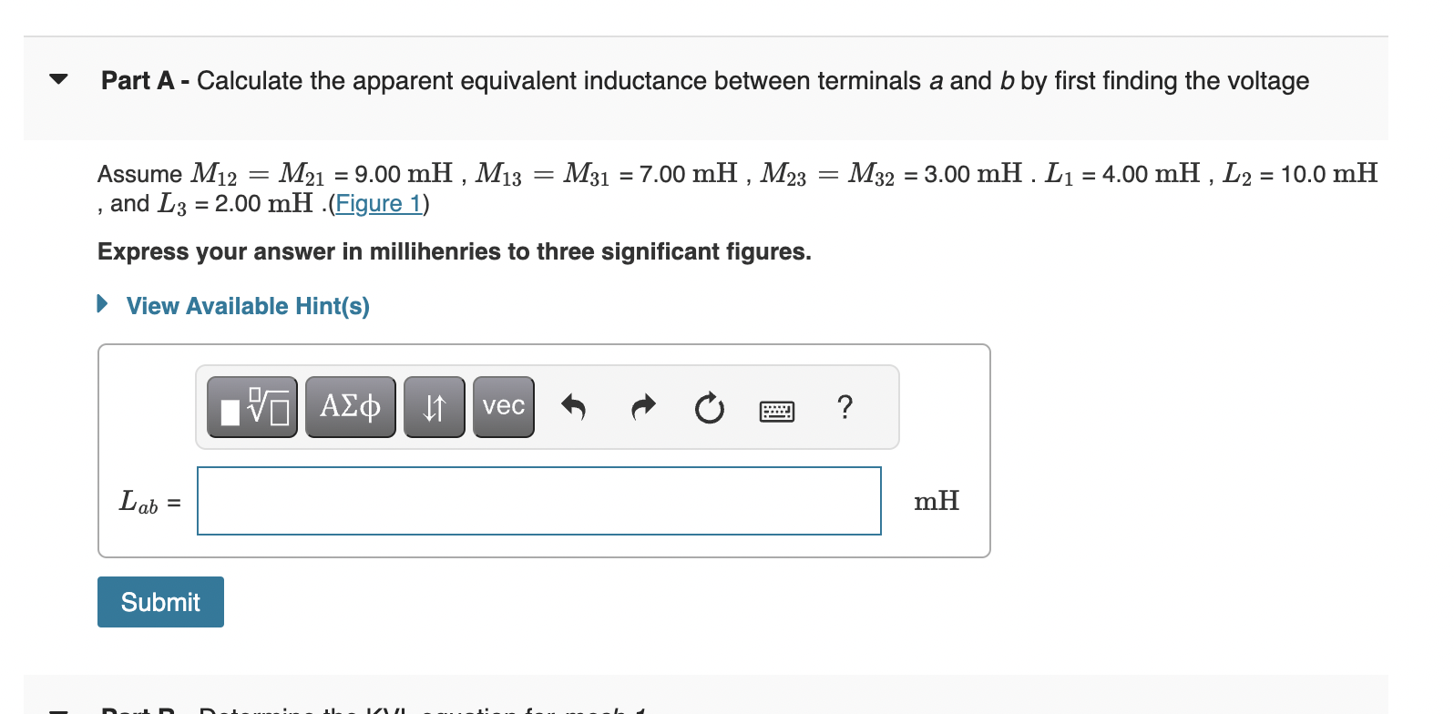
Task: Reset the answer entry field
Action: (710, 409)
